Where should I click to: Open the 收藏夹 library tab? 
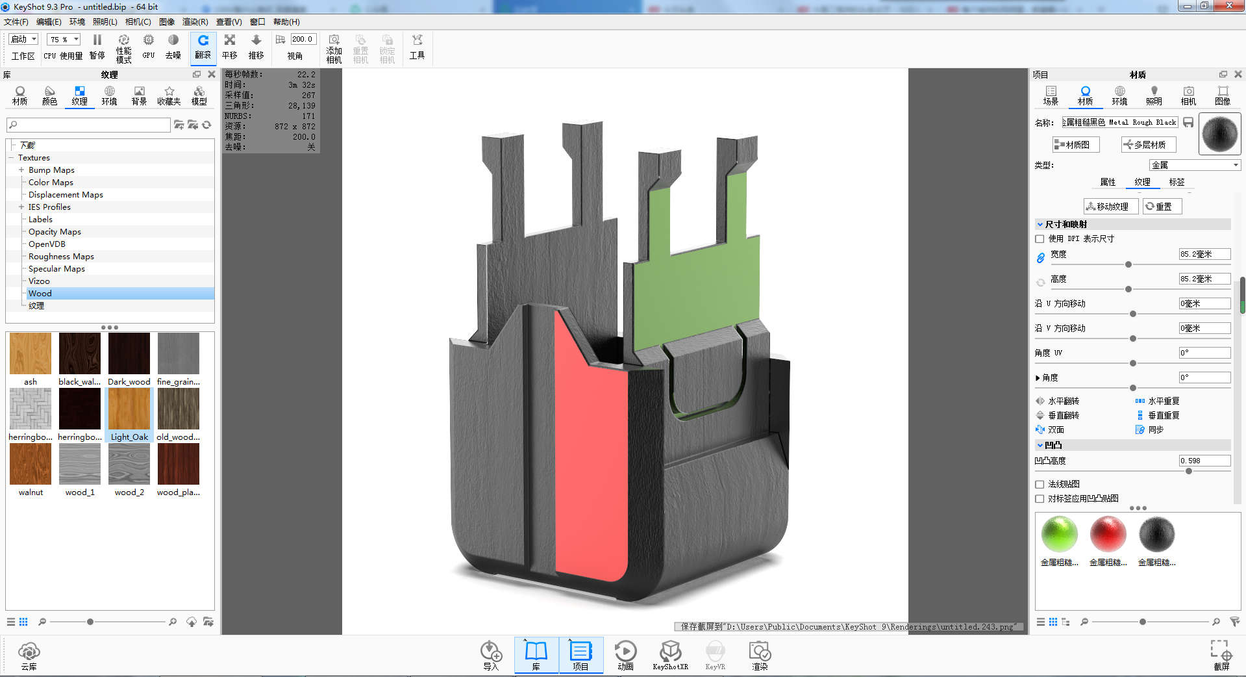(x=169, y=95)
